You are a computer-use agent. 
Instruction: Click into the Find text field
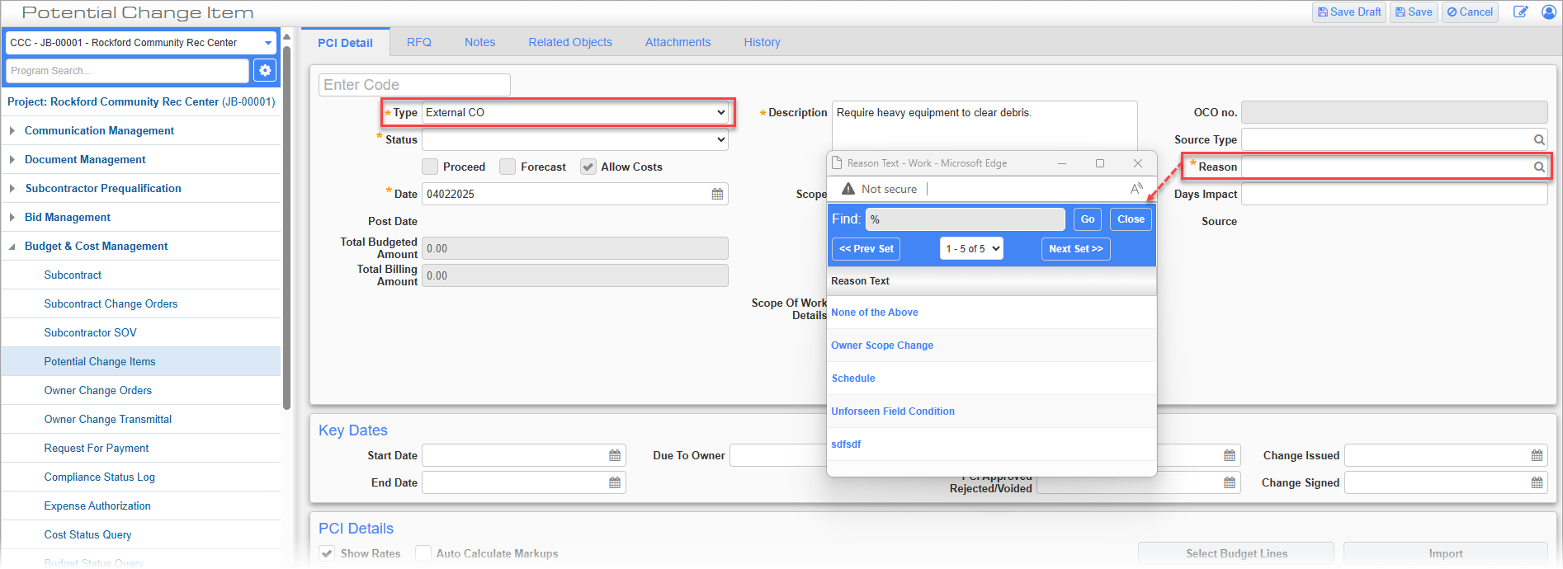[x=966, y=219]
